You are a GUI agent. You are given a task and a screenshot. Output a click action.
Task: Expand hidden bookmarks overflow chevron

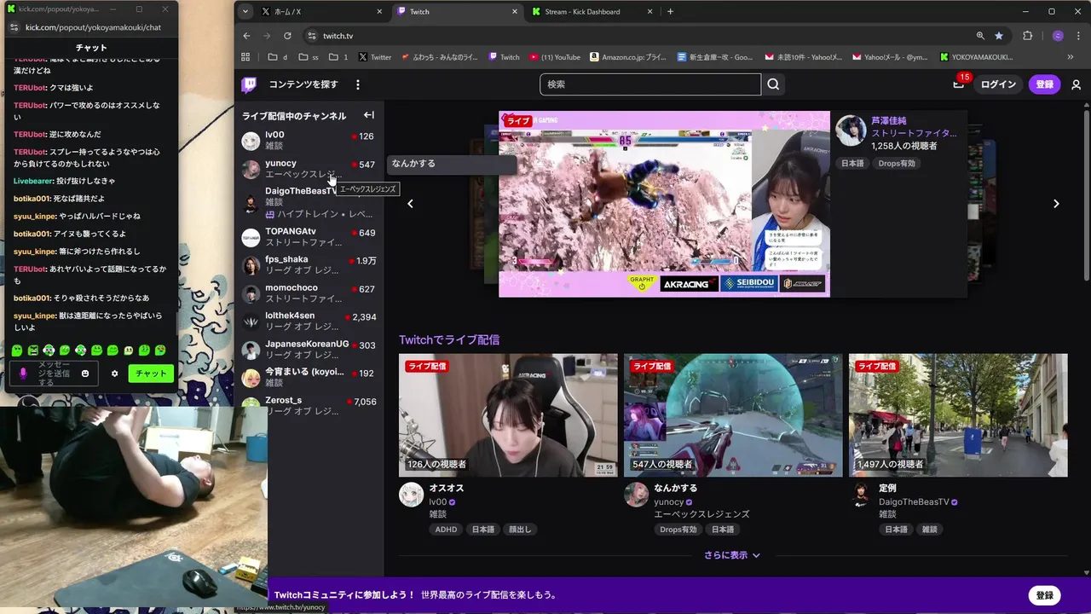click(1071, 57)
